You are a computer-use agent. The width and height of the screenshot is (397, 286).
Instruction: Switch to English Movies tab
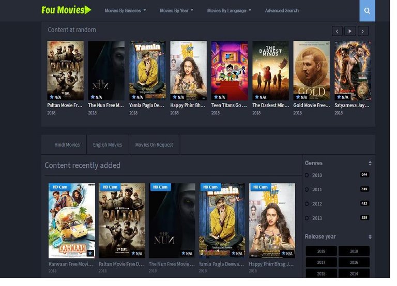(108, 145)
